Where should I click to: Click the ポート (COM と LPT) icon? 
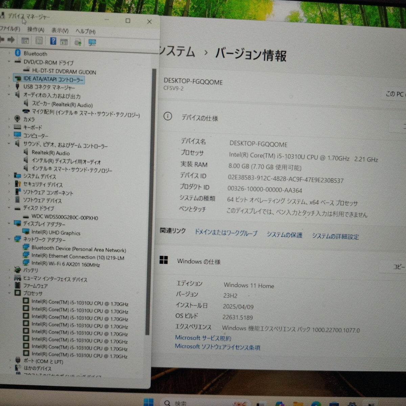tap(18, 360)
